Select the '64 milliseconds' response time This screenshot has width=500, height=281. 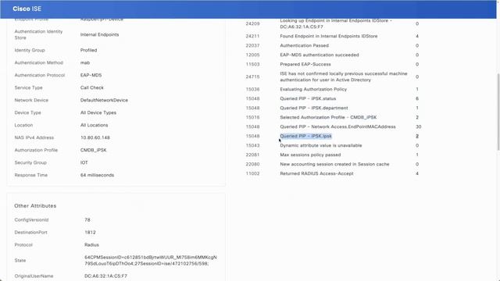pos(97,175)
